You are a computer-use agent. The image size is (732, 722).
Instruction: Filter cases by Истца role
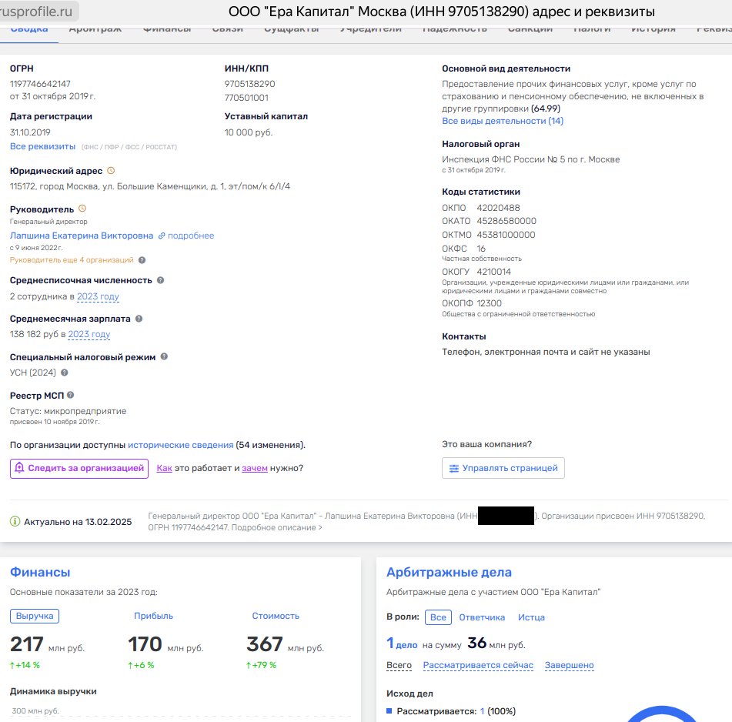(x=531, y=617)
